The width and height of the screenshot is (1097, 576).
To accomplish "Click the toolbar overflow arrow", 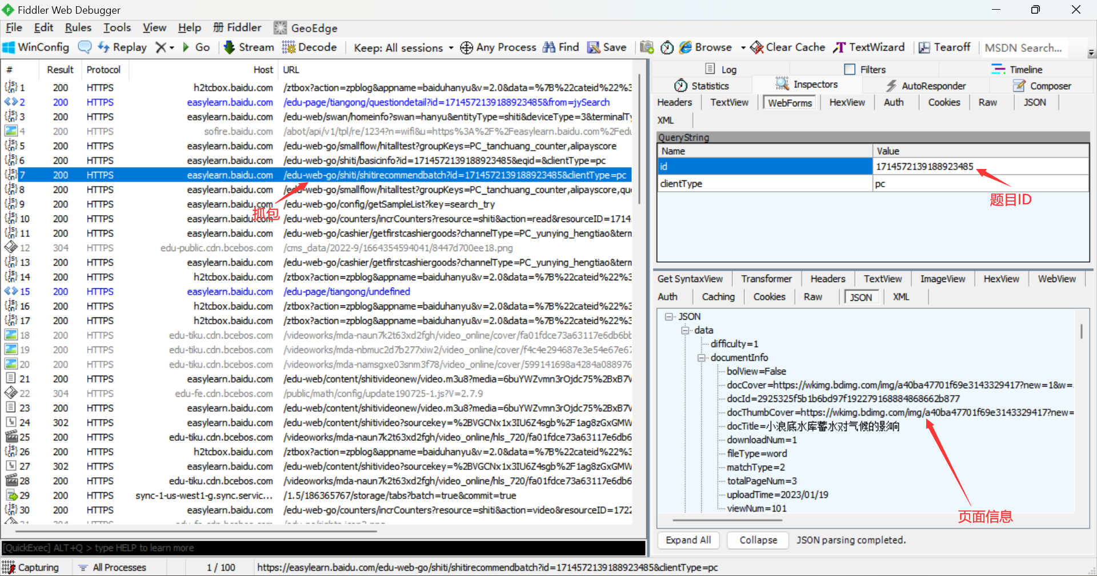I will pyautogui.click(x=1091, y=53).
